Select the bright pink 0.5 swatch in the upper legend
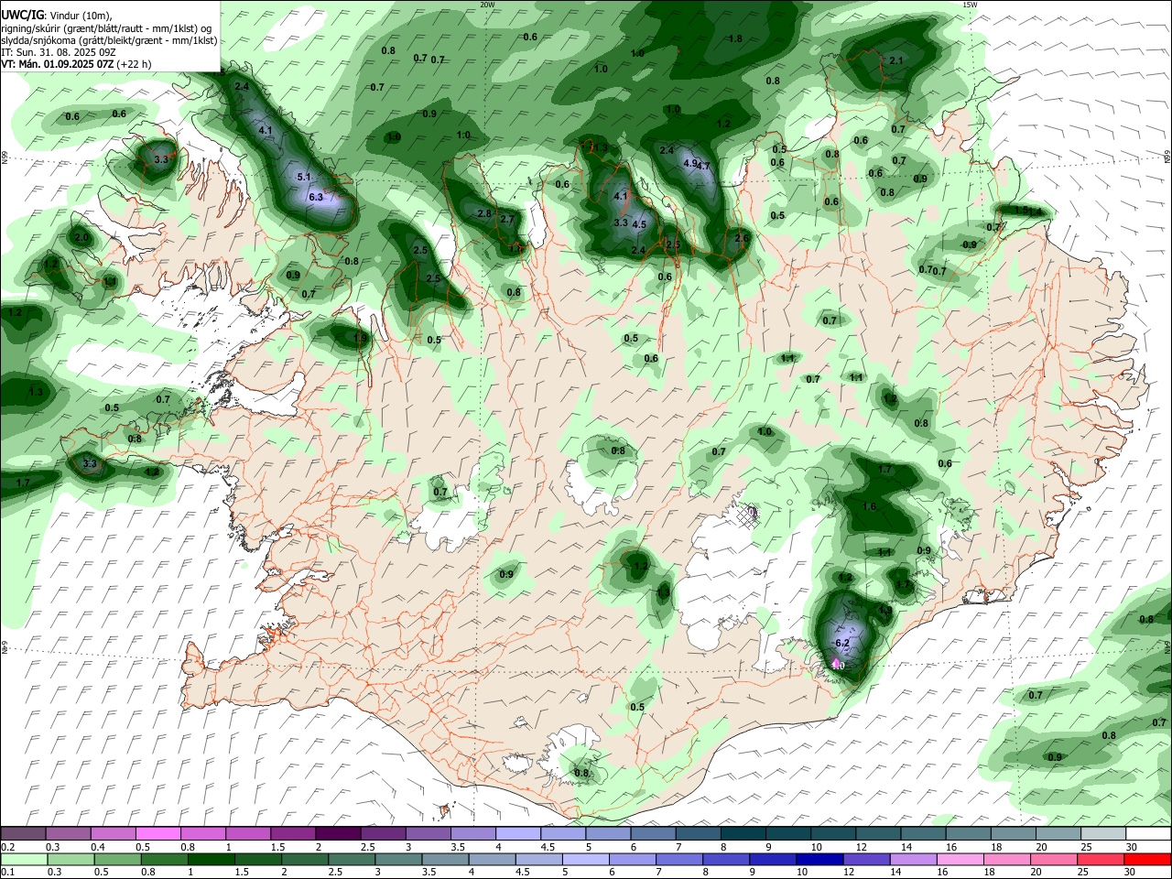Image resolution: width=1172 pixels, height=879 pixels. (x=157, y=833)
